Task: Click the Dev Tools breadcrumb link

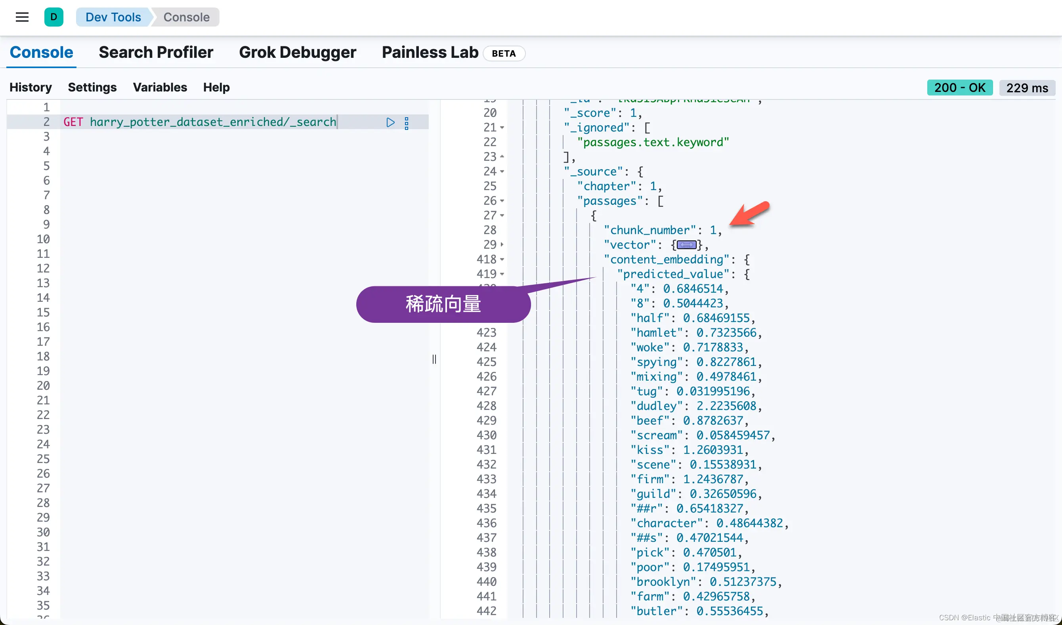Action: pyautogui.click(x=113, y=17)
